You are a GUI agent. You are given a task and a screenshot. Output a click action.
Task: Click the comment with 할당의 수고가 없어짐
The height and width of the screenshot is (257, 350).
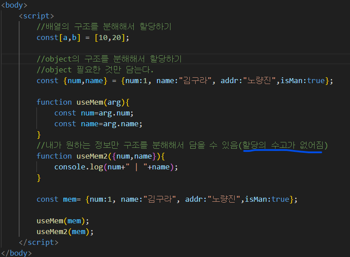pyautogui.click(x=182, y=145)
